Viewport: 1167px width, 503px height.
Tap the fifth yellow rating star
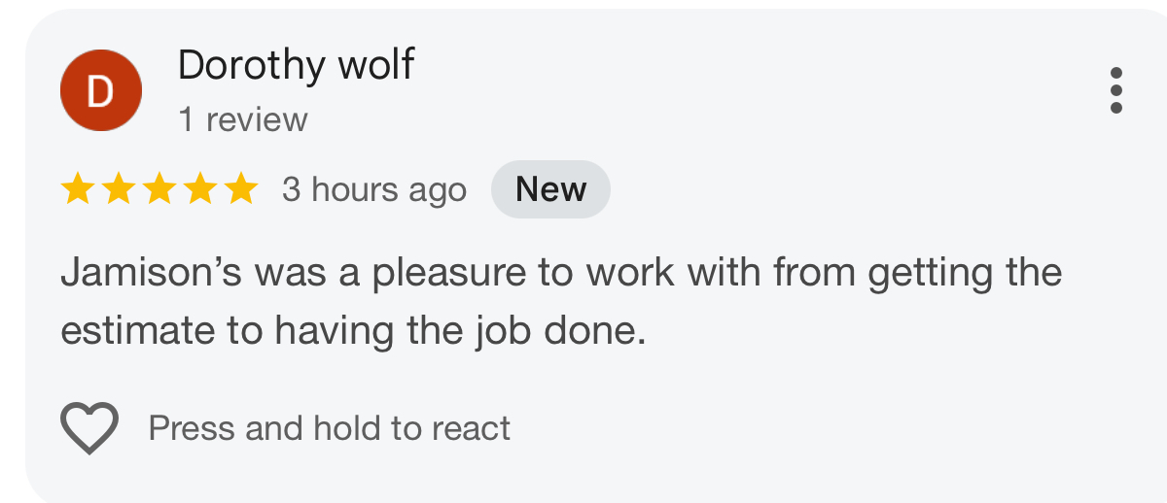pyautogui.click(x=240, y=189)
